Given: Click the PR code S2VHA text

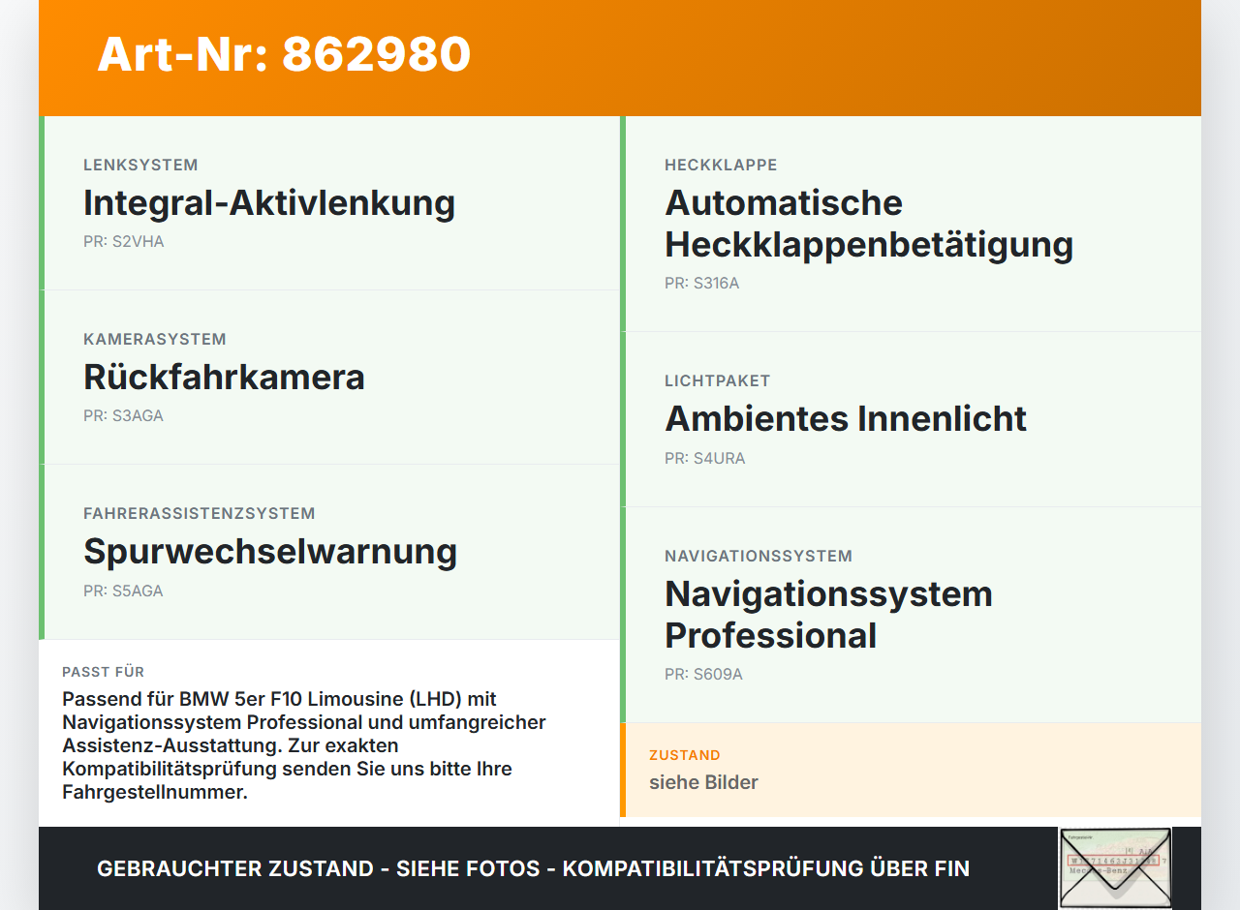Looking at the screenshot, I should tap(124, 242).
